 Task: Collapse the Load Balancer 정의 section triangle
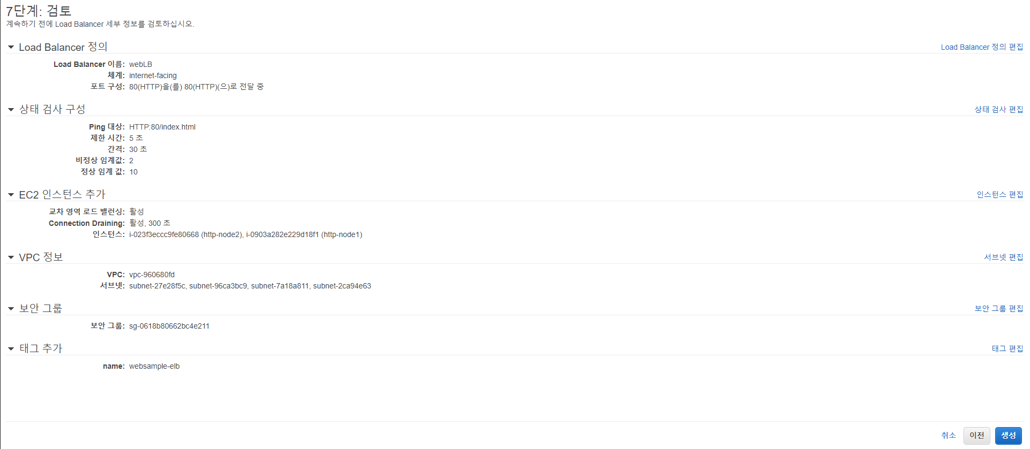pyautogui.click(x=11, y=47)
